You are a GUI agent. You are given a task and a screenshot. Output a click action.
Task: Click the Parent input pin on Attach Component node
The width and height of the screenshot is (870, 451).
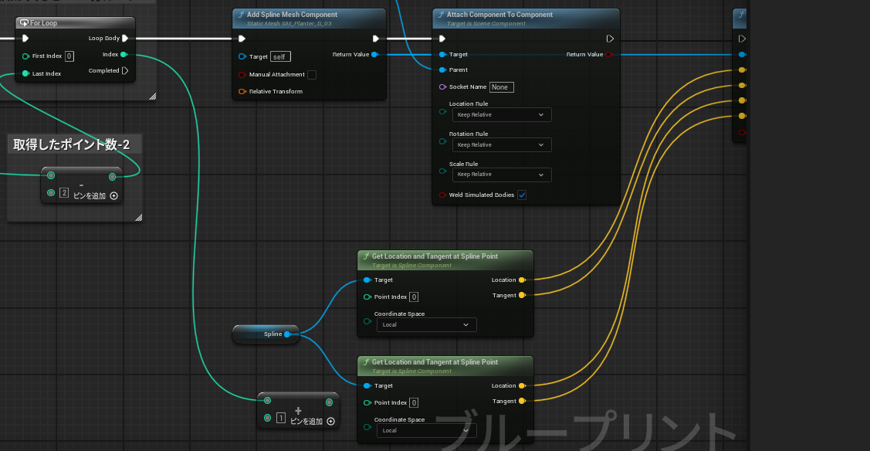(442, 70)
